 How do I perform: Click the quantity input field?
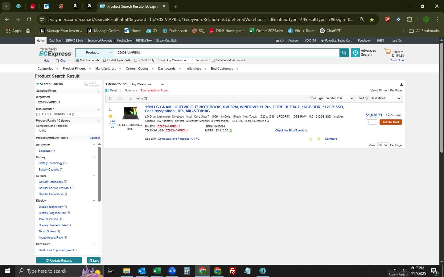(372, 122)
